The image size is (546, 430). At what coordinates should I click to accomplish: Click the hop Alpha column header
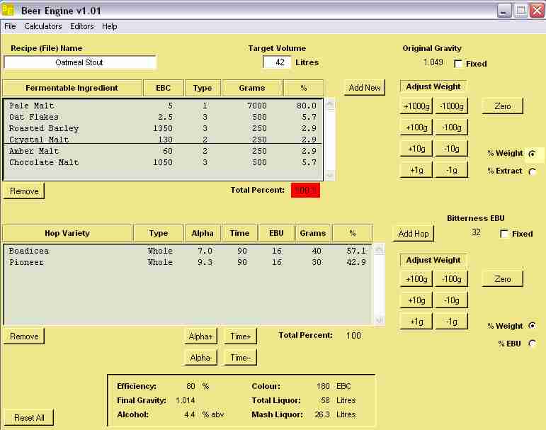pyautogui.click(x=203, y=233)
